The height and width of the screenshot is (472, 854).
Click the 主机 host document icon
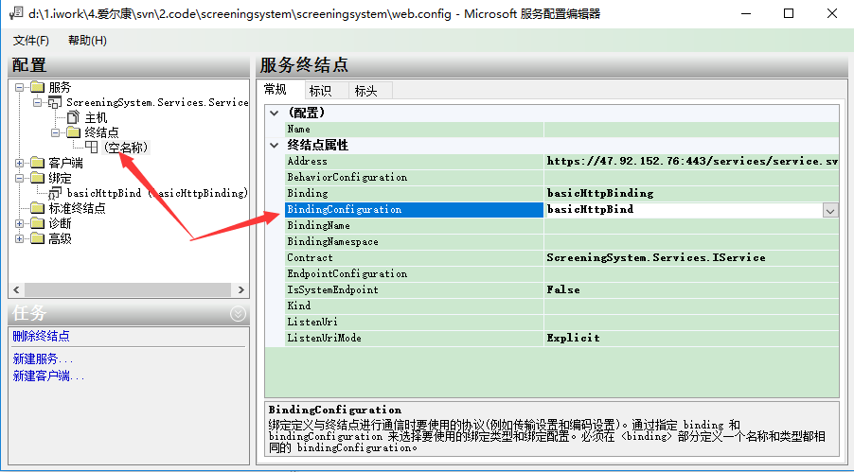coord(73,117)
